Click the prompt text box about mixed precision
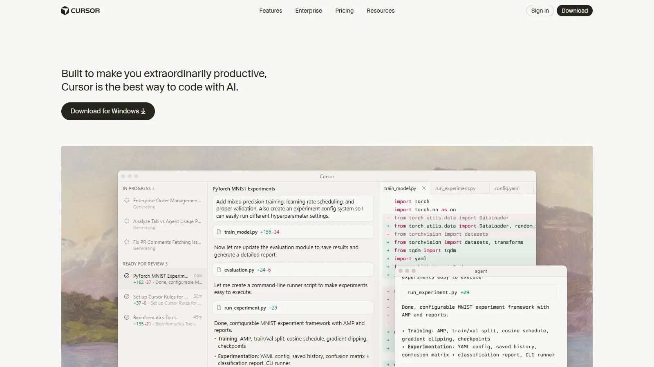This screenshot has height=367, width=654. tap(293, 208)
